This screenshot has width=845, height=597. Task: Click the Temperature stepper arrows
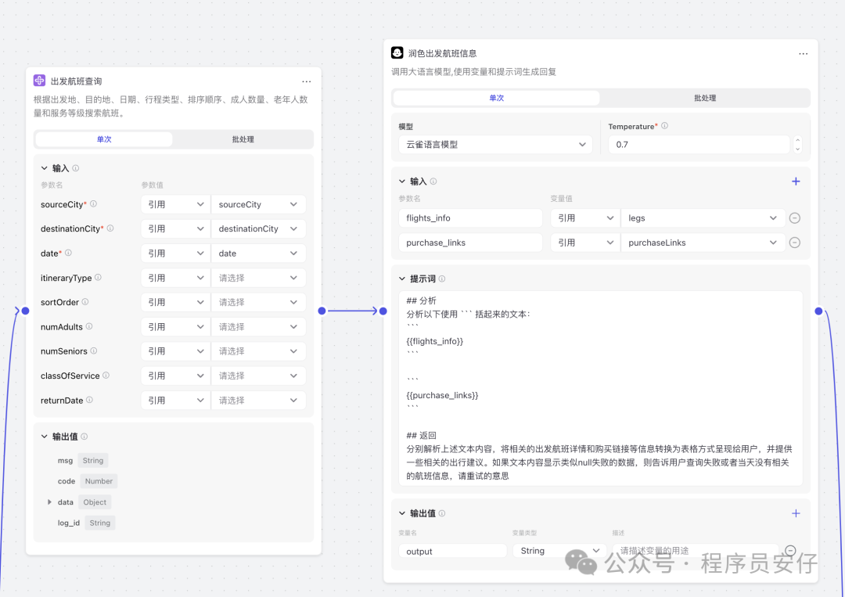[x=797, y=145]
